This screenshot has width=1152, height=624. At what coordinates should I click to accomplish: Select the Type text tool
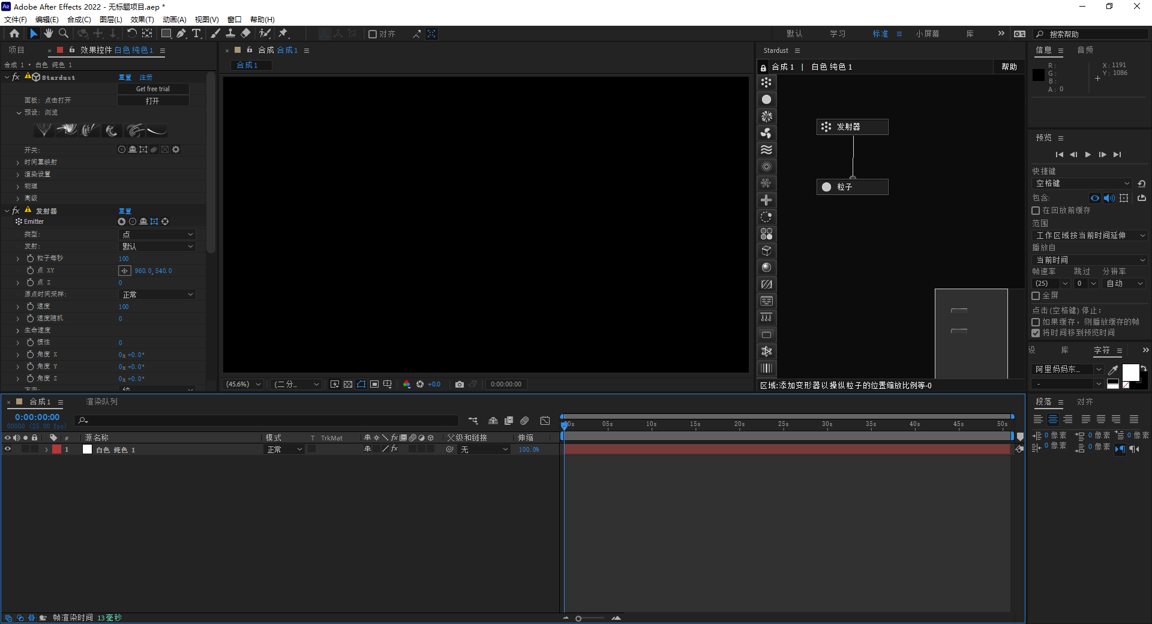pos(196,34)
